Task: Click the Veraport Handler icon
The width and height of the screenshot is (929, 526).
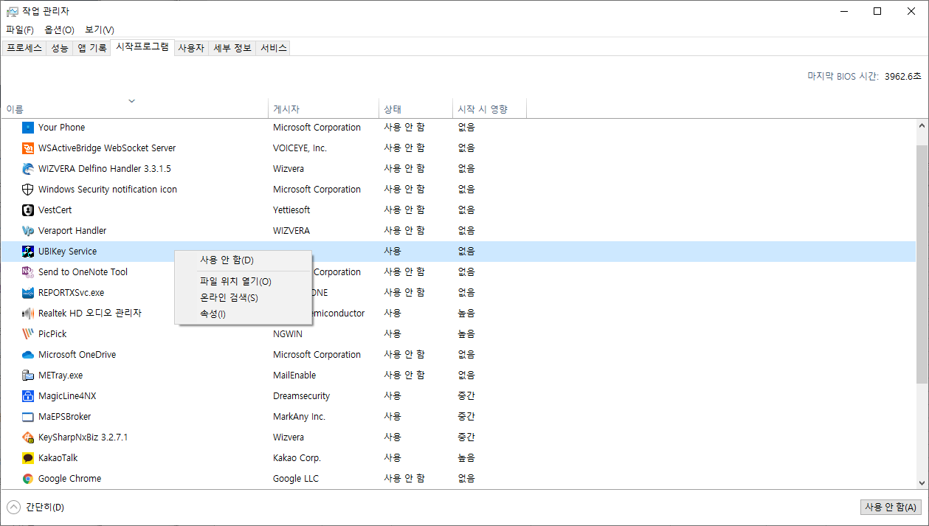Action: tap(28, 231)
